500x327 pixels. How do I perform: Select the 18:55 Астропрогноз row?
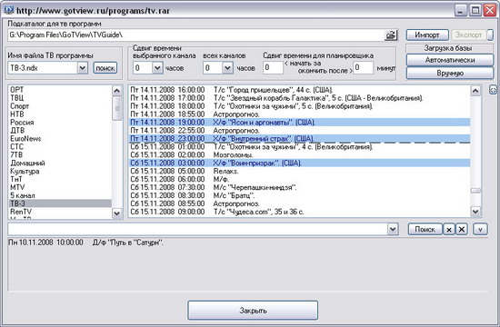pyautogui.click(x=300, y=114)
